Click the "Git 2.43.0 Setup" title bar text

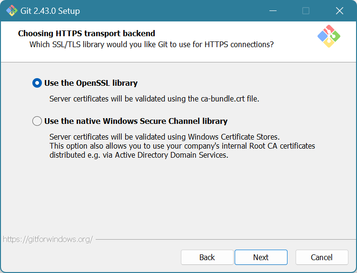(x=50, y=10)
